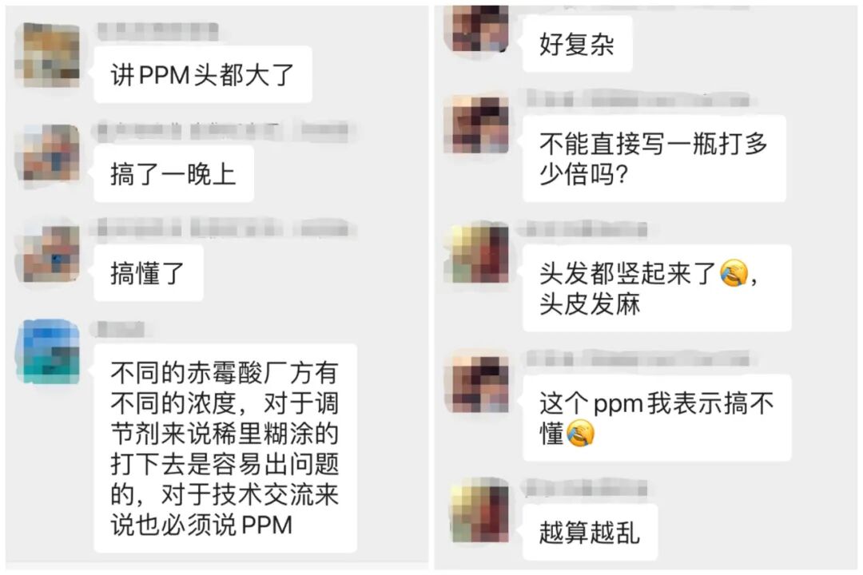Viewport: 863px width, 575px height.
Task: Tap avatar next to '搞懂了' message
Action: (48, 254)
